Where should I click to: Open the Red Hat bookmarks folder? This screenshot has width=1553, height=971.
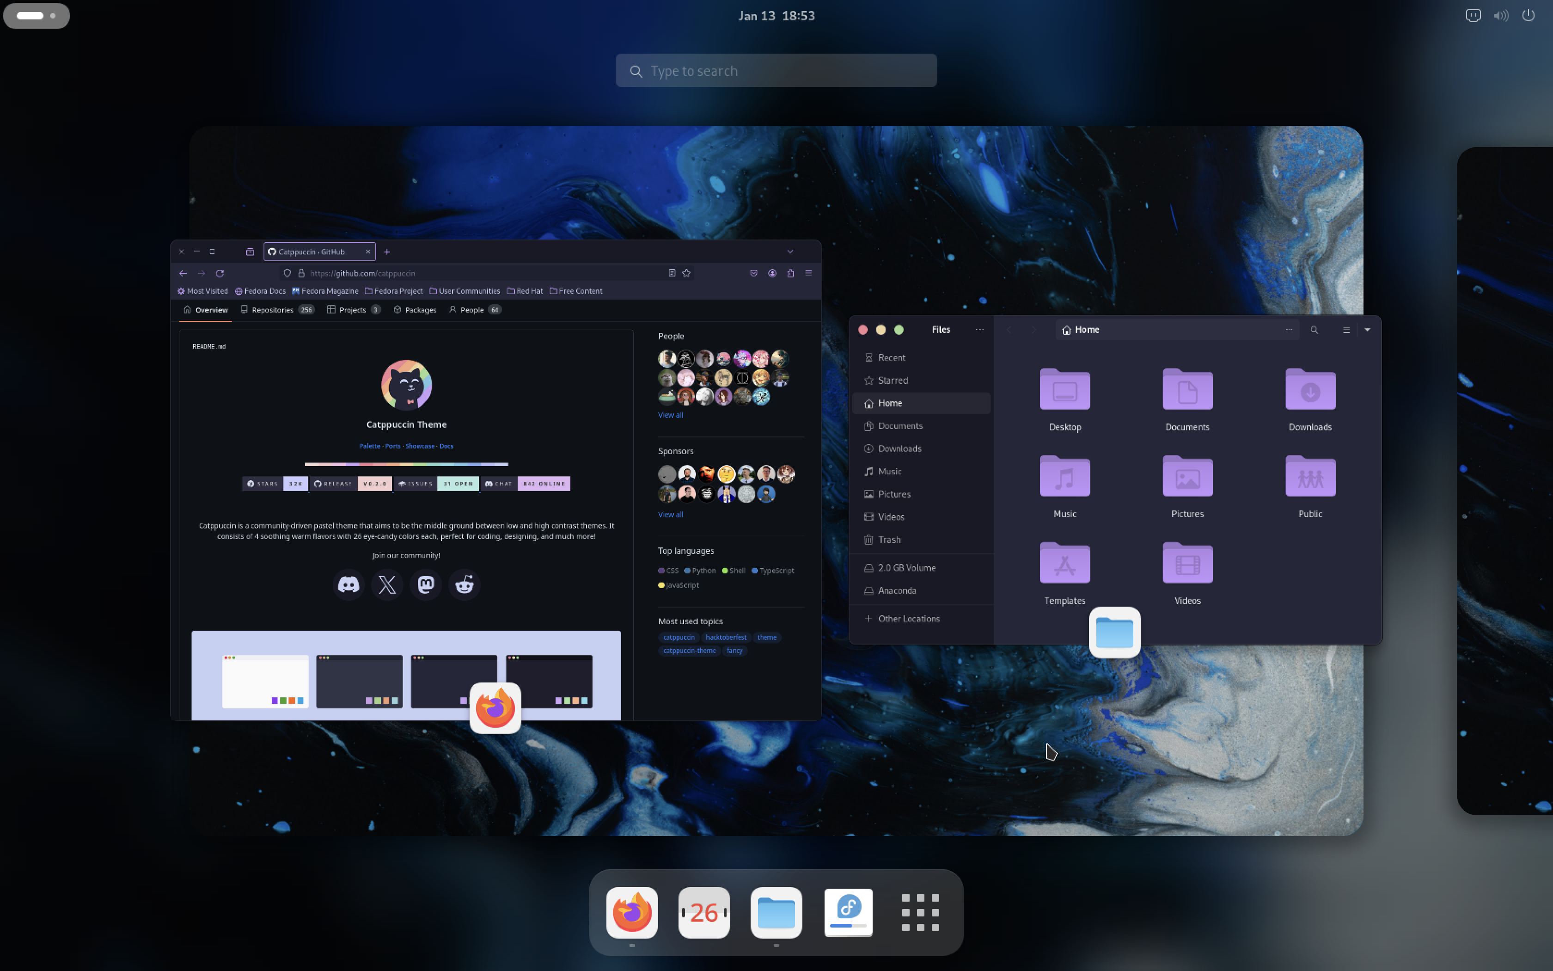[x=524, y=291]
